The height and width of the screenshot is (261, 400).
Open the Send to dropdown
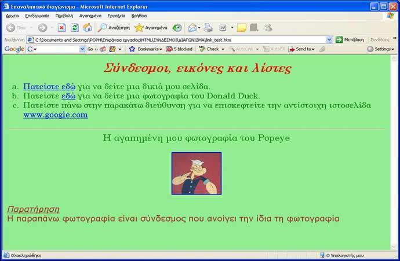tap(301, 49)
